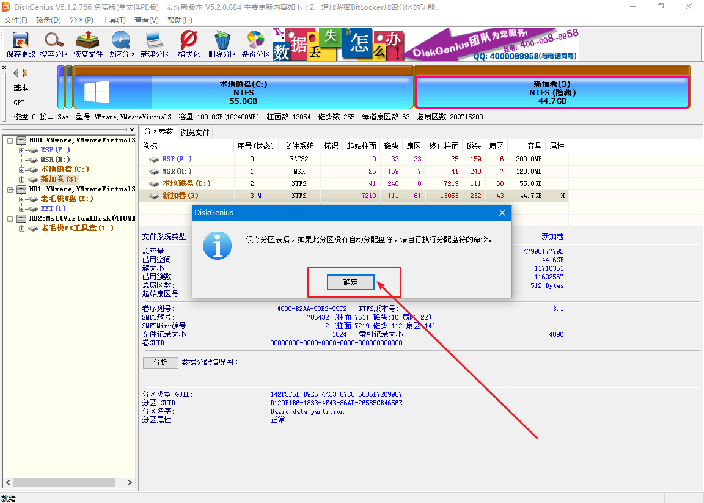The height and width of the screenshot is (503, 704).
Task: Launch 快速分区 from the toolbar
Action: tap(121, 44)
